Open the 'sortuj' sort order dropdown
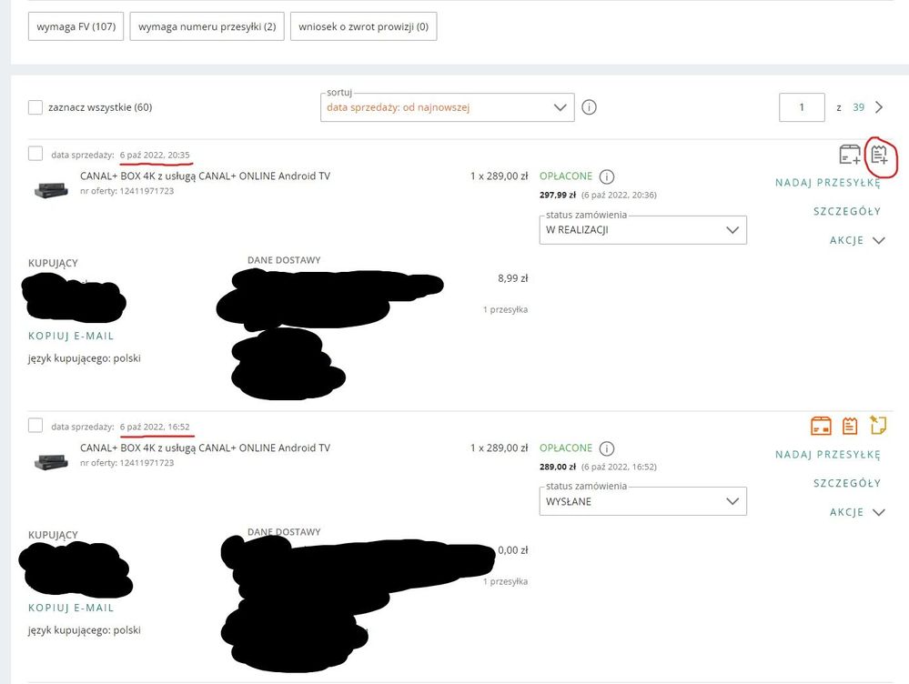The image size is (909, 684). click(448, 107)
